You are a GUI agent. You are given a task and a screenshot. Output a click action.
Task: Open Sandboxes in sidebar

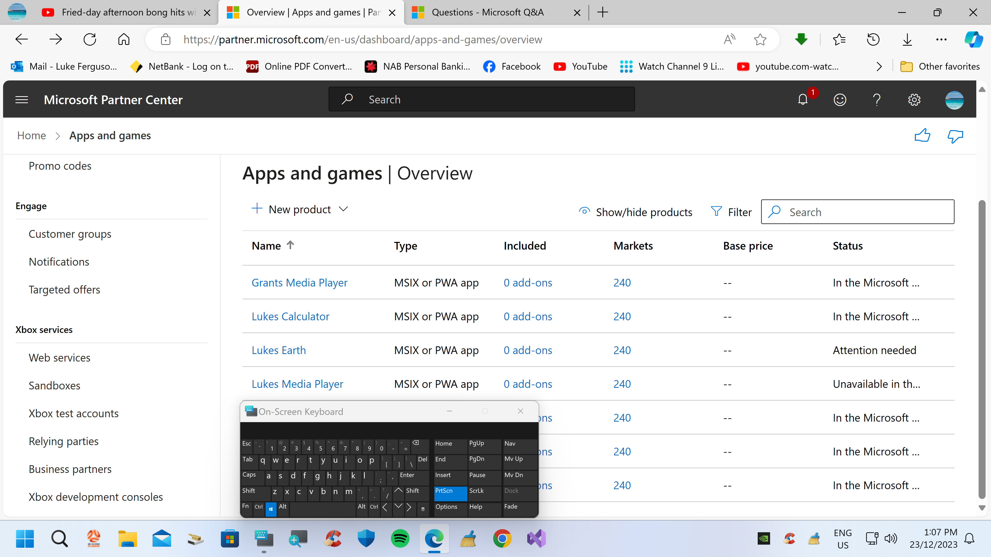pos(55,386)
